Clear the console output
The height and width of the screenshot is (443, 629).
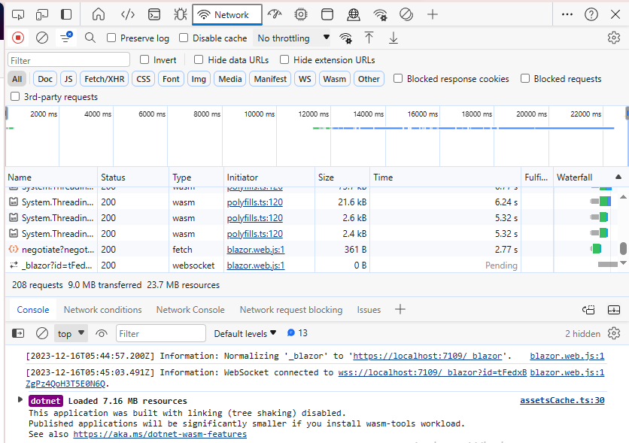click(x=42, y=333)
